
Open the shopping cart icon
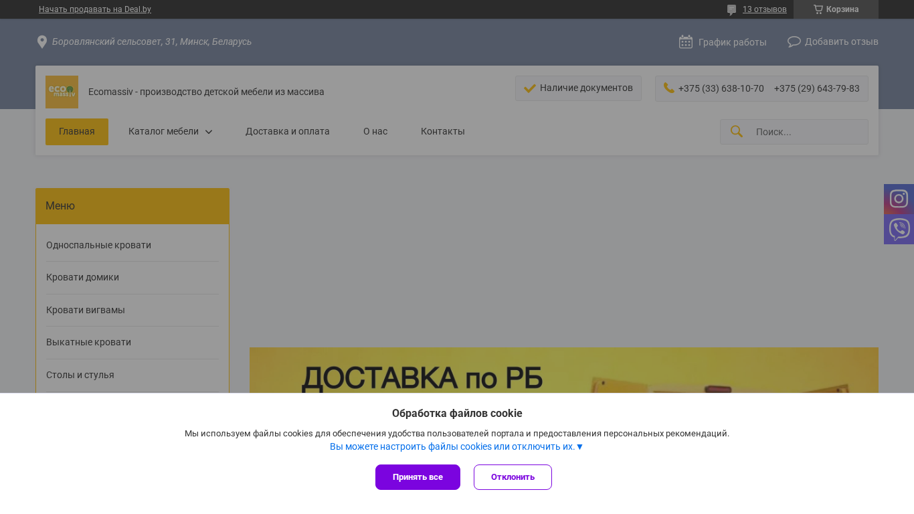point(818,9)
